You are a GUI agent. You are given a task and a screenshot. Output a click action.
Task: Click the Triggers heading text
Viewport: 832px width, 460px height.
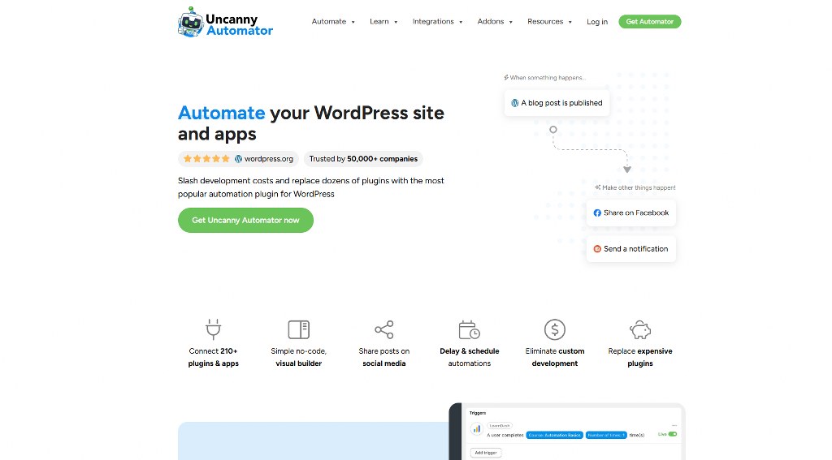point(478,413)
